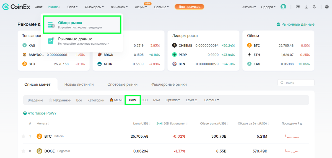Click the PERP coin icon
Screen dimensions: 332x158
174,55
